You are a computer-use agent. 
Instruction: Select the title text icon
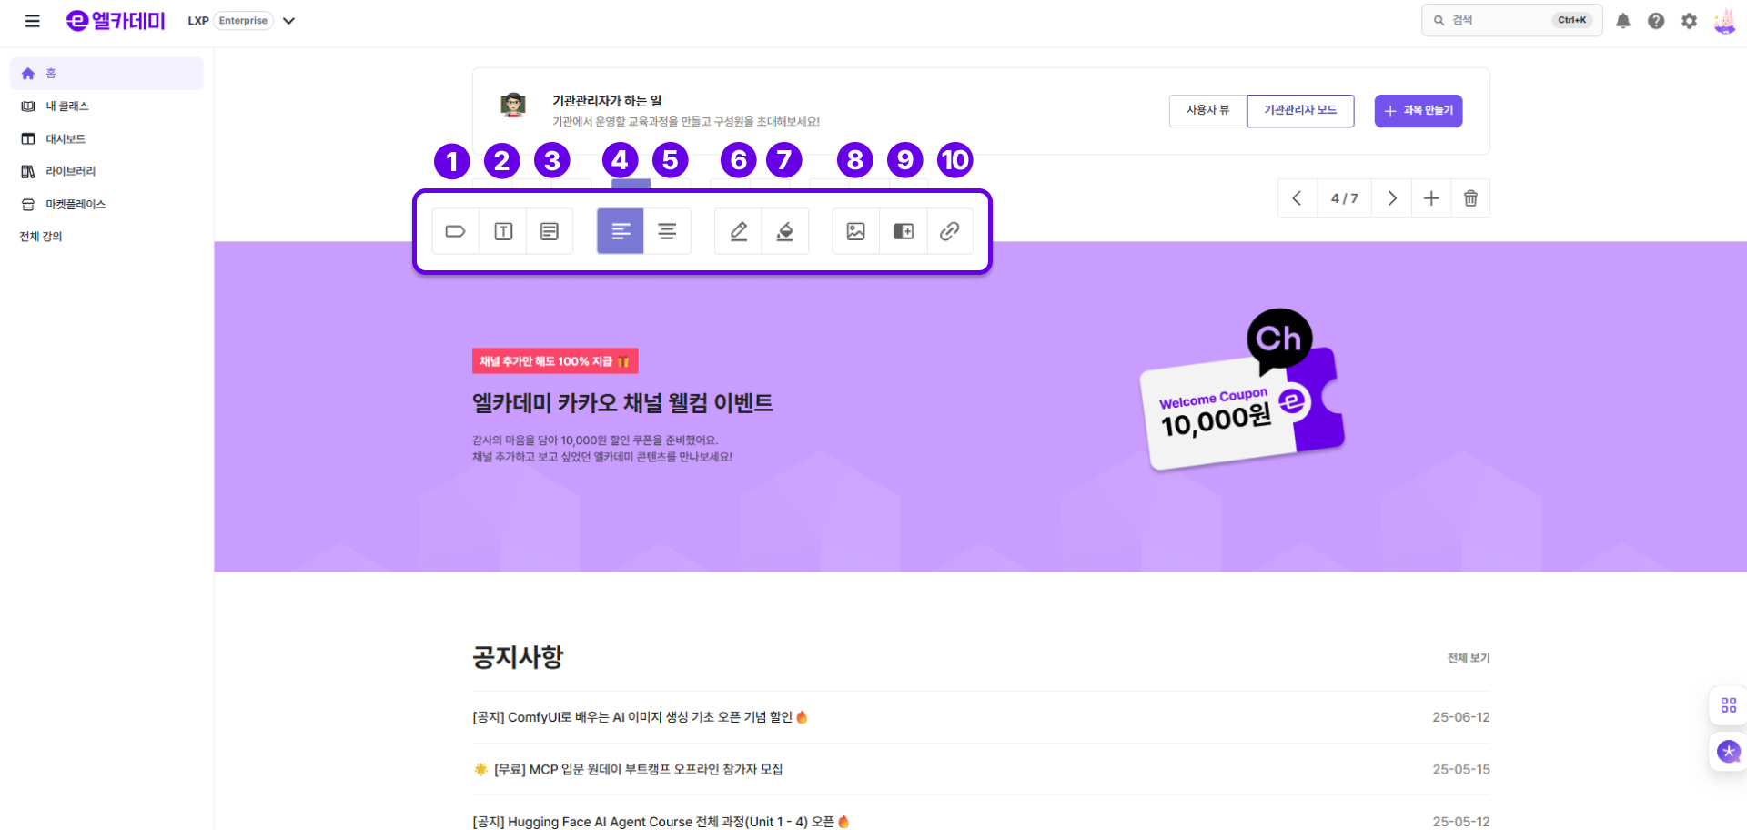[503, 231]
